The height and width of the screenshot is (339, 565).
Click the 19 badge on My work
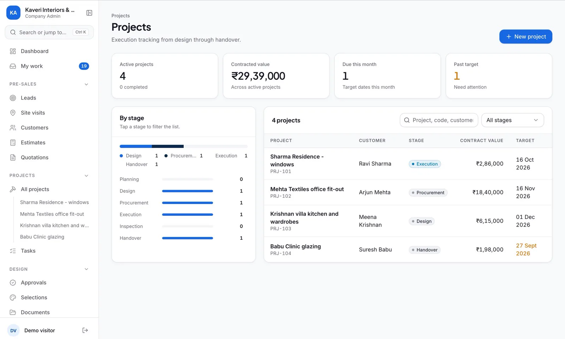(x=84, y=66)
